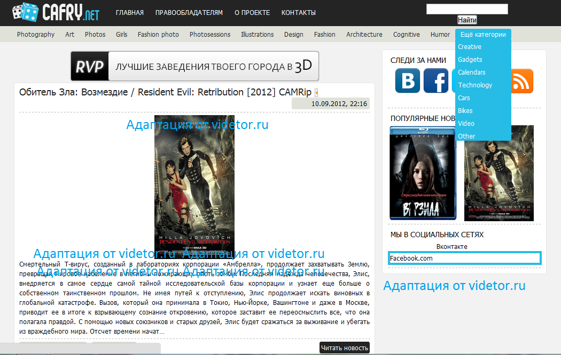Select Fashion category
The width and height of the screenshot is (561, 355).
(x=324, y=35)
